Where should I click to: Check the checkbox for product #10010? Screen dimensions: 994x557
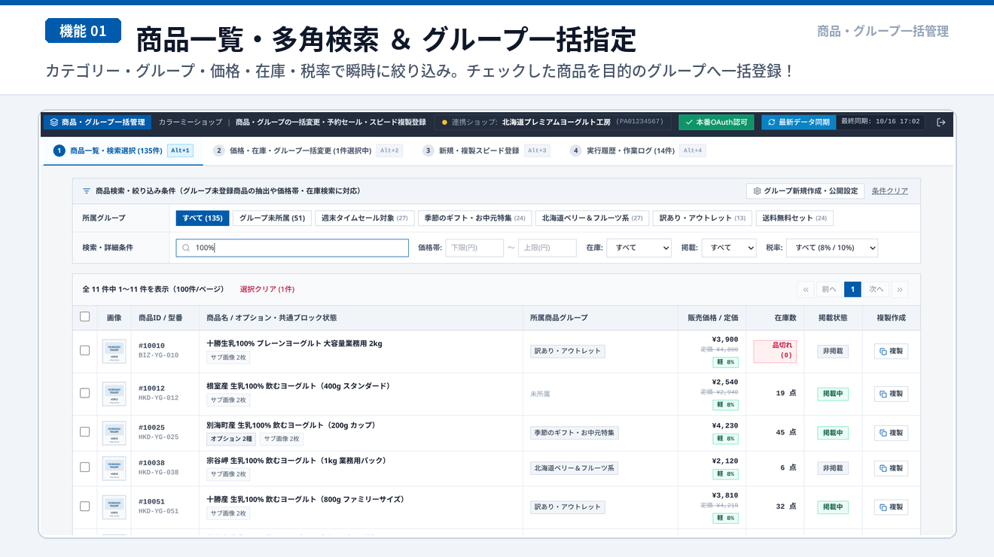[85, 351]
